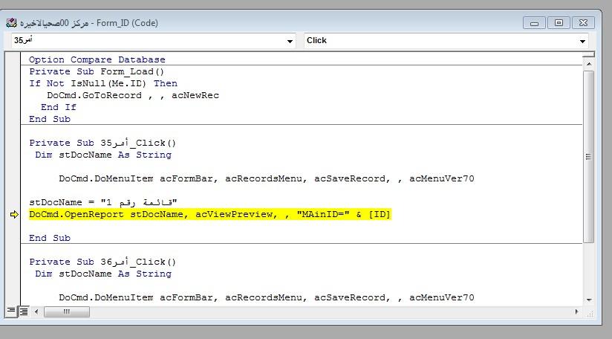This screenshot has width=612, height=339.
Task: Toggle a breakpoint in the margin beside stDocName assignment
Action: [x=14, y=202]
